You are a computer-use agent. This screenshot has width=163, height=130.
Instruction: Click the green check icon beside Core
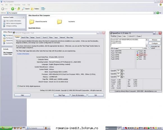137,59
